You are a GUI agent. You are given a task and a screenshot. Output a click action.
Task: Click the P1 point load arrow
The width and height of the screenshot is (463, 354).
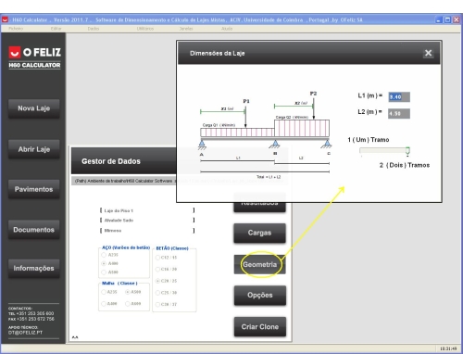(x=245, y=117)
